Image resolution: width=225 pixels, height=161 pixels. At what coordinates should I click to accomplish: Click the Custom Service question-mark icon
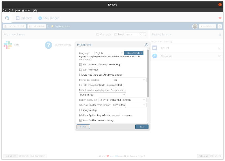48,45
